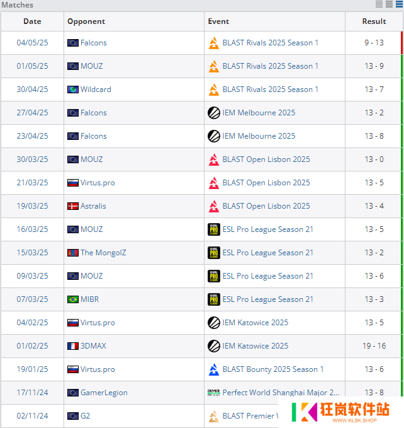Click the 9 - 13 loss result
Image resolution: width=404 pixels, height=428 pixels.
tap(374, 43)
